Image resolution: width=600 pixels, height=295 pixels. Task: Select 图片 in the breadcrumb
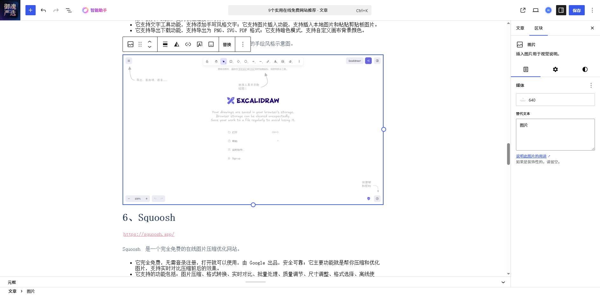click(x=31, y=291)
